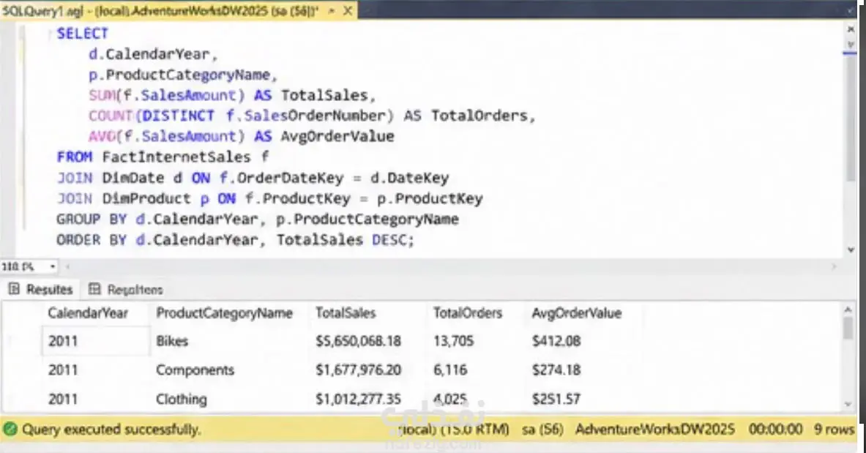Click the query executed successfully status icon
Screen dimensions: 866x453
(x=10, y=430)
